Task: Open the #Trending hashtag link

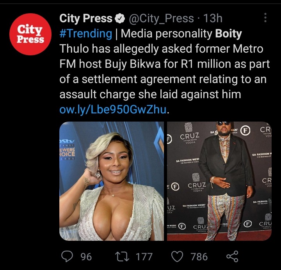Action: [85, 34]
